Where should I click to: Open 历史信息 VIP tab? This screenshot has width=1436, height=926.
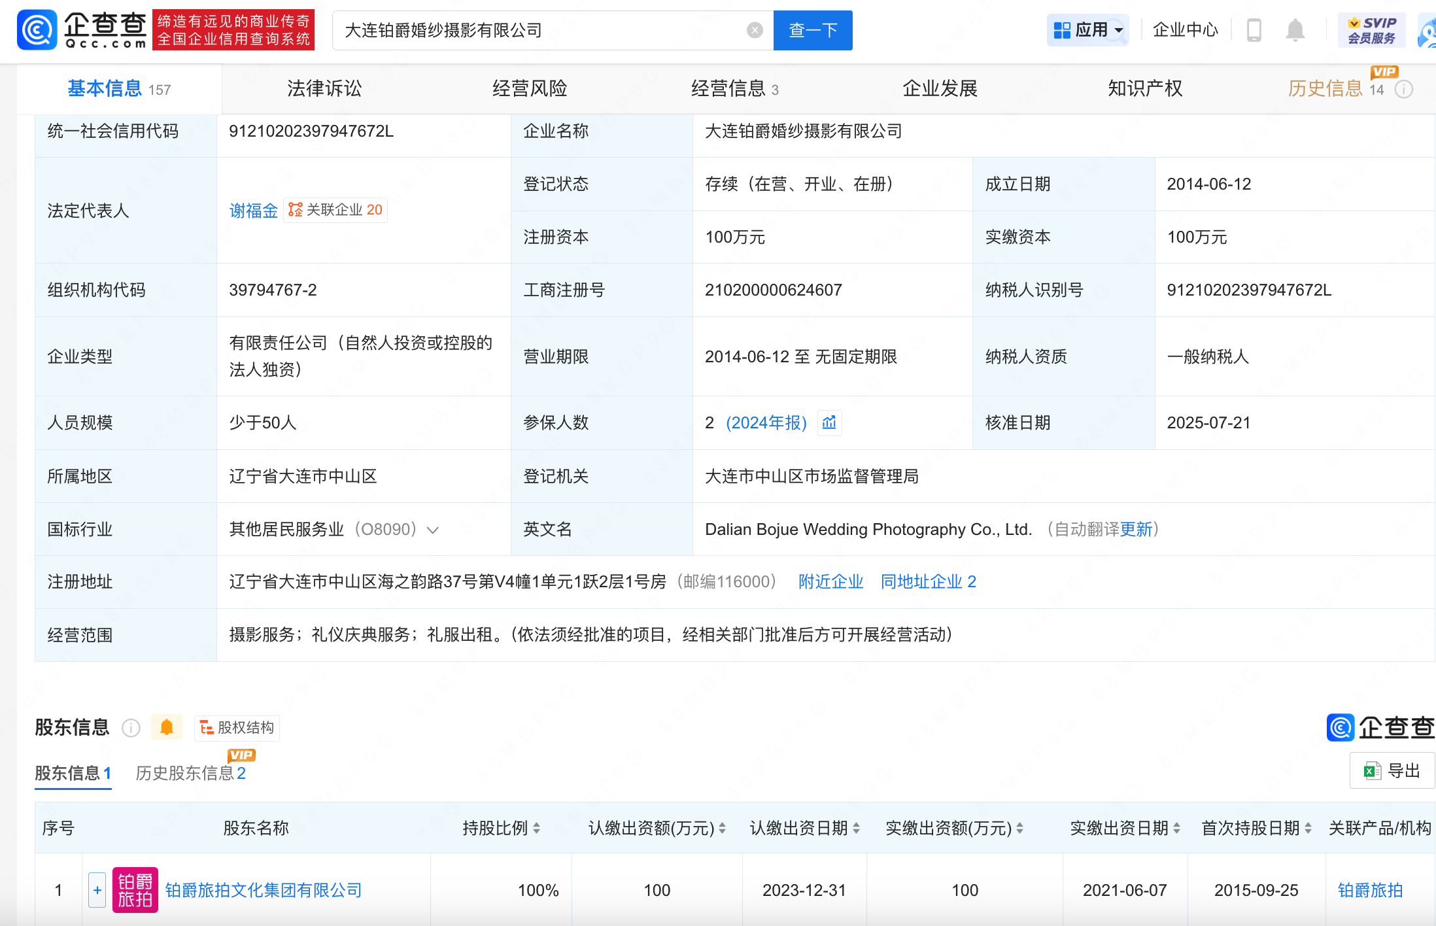[1336, 89]
